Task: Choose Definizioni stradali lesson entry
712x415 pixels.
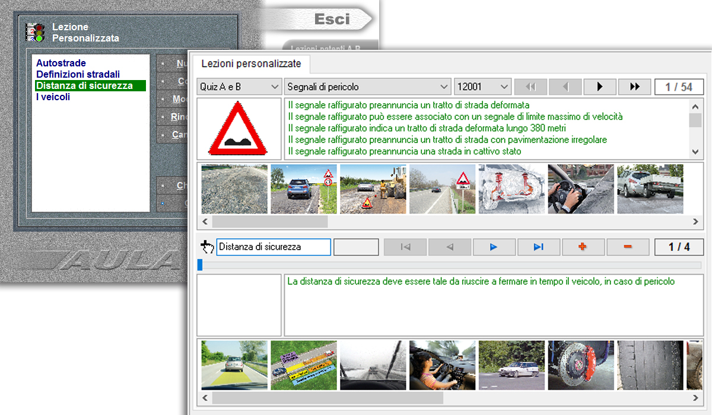Action: pyautogui.click(x=78, y=74)
